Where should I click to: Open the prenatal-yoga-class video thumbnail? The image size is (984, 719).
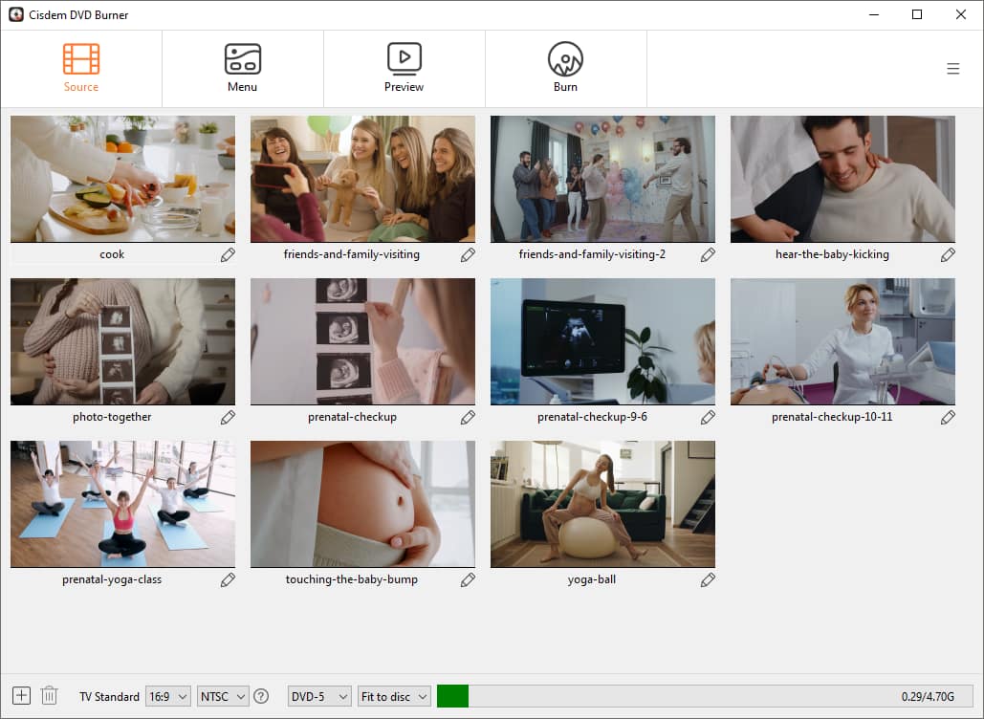pos(122,504)
